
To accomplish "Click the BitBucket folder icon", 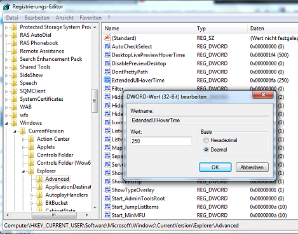I will (x=39, y=203).
